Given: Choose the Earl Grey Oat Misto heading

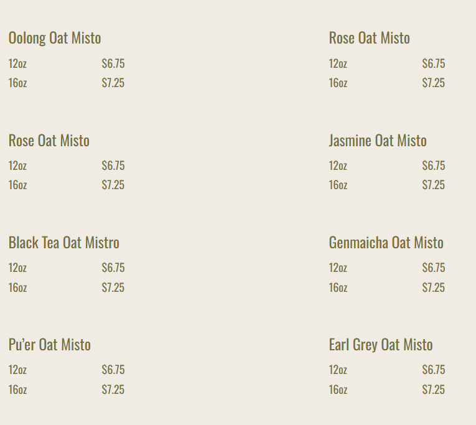Looking at the screenshot, I should (381, 345).
